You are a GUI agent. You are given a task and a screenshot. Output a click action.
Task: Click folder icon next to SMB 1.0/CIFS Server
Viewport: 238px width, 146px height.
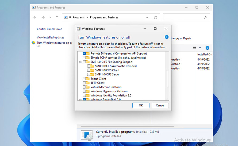tap(92, 75)
